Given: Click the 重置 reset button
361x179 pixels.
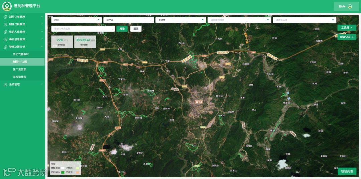Looking at the screenshot, I should 136,29.
